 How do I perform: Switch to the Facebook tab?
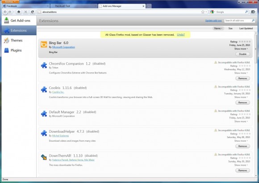[x=26, y=6]
